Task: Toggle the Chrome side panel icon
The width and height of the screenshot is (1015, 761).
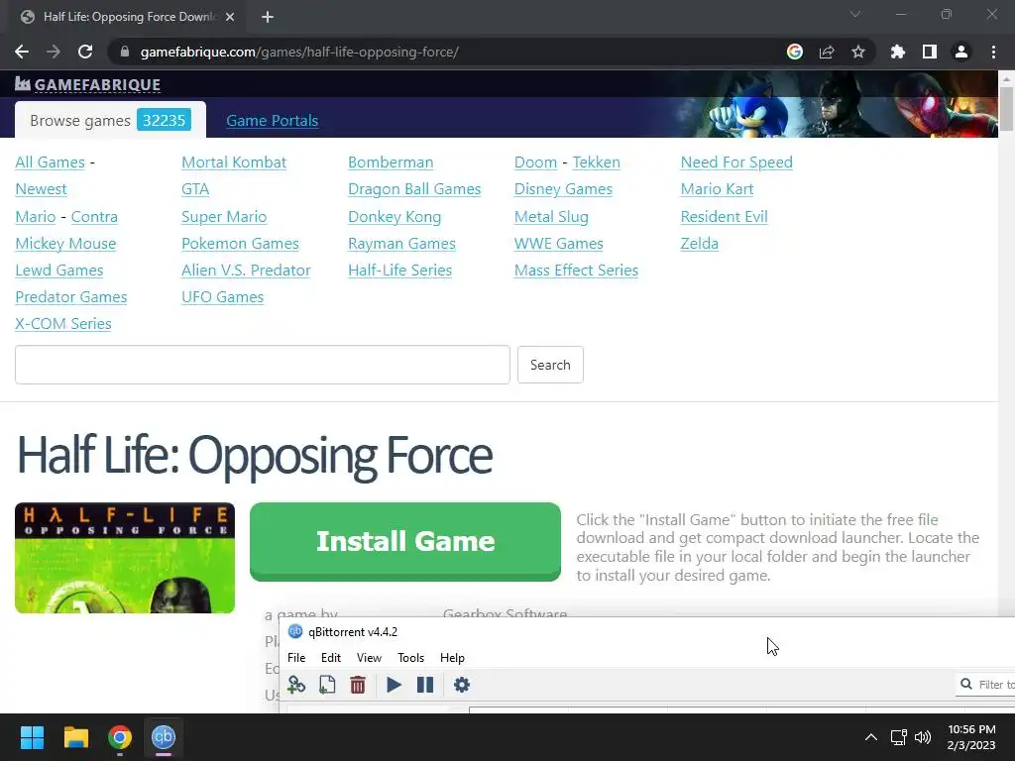Action: click(x=930, y=52)
